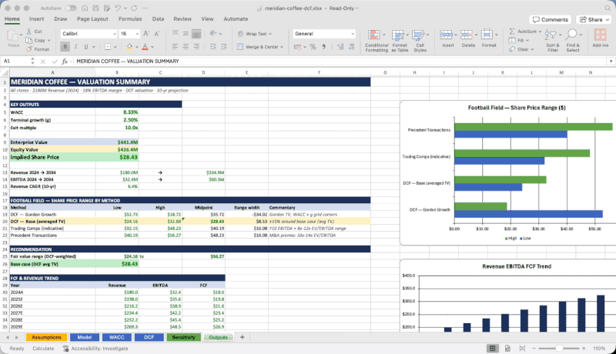Viewport: 616px width, 354px height.
Task: Click the red Font Color button
Action: click(x=145, y=47)
